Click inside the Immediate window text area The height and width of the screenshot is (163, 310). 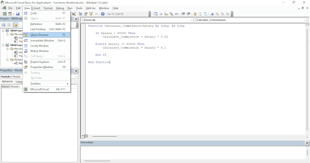coord(193,153)
